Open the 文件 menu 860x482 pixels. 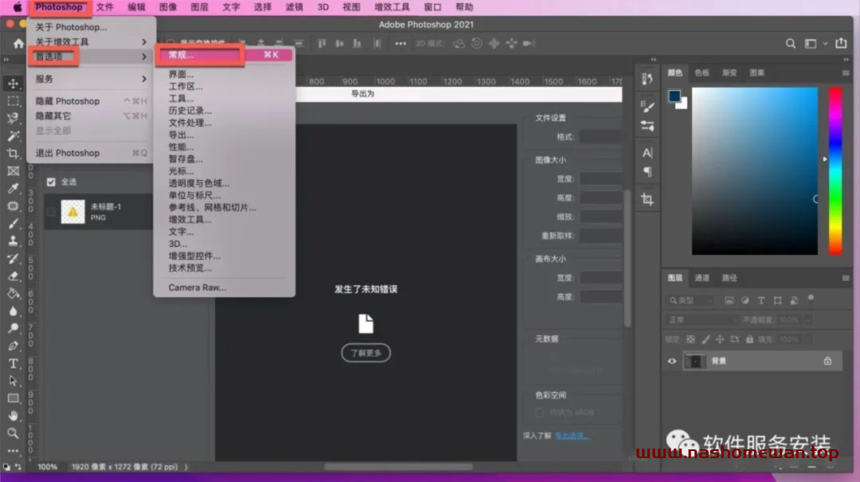pyautogui.click(x=105, y=7)
